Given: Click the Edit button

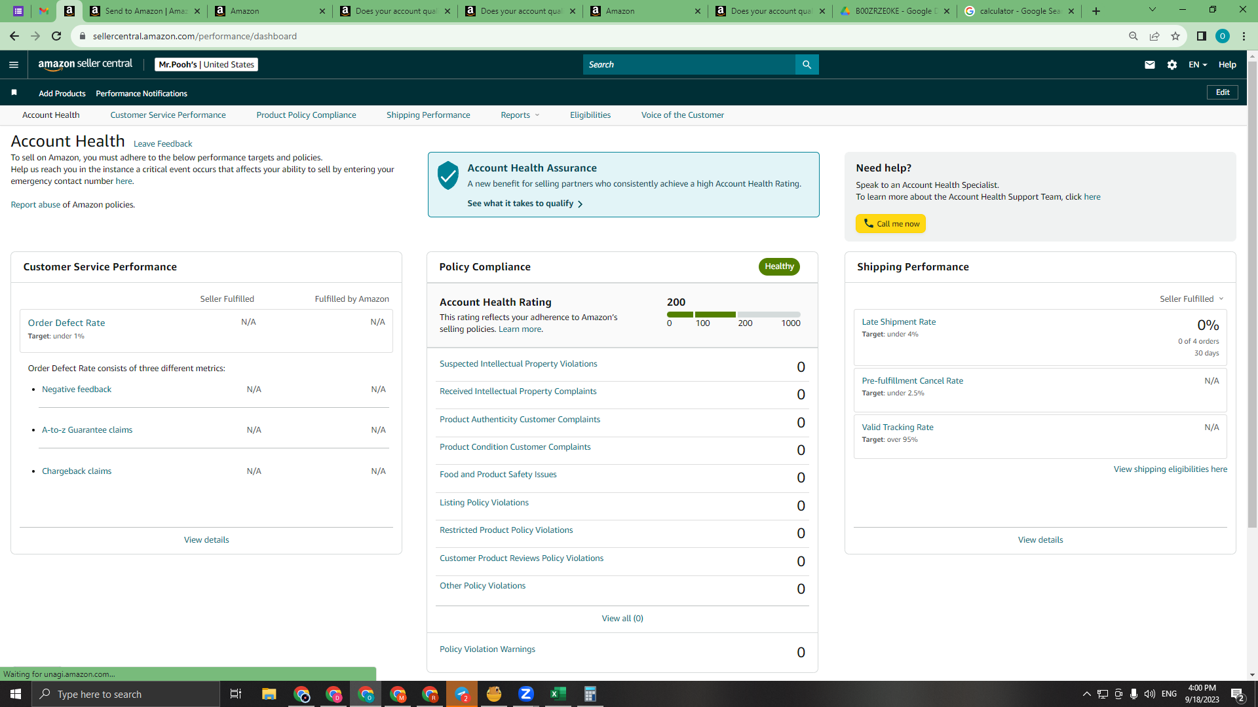Looking at the screenshot, I should tap(1223, 93).
